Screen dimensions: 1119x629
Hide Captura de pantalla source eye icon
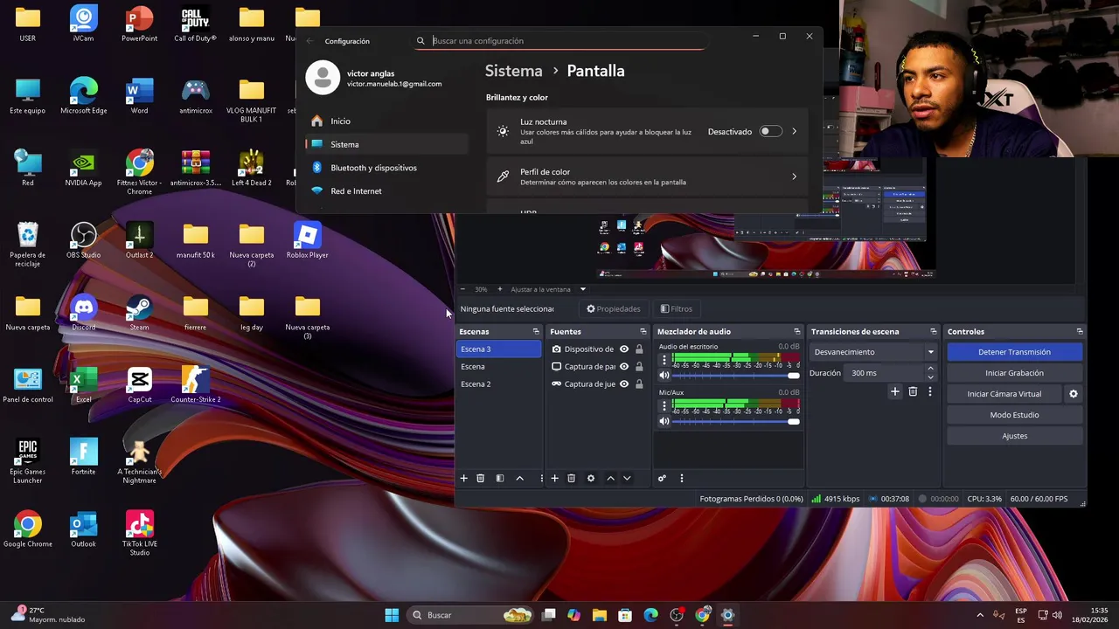coord(624,367)
